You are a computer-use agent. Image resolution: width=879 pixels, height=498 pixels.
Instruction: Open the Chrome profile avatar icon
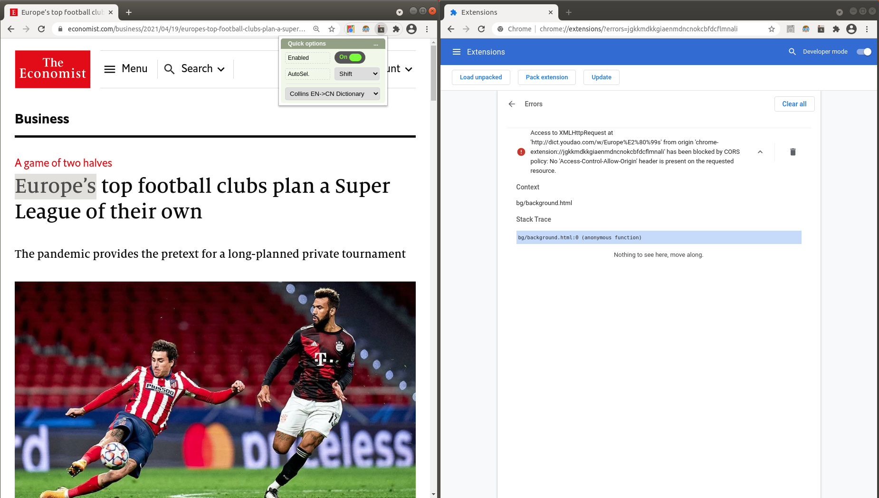[x=411, y=28]
